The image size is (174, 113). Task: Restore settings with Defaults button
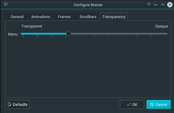pos(17,104)
